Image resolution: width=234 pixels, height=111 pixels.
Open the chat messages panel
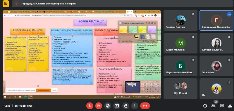(222, 106)
